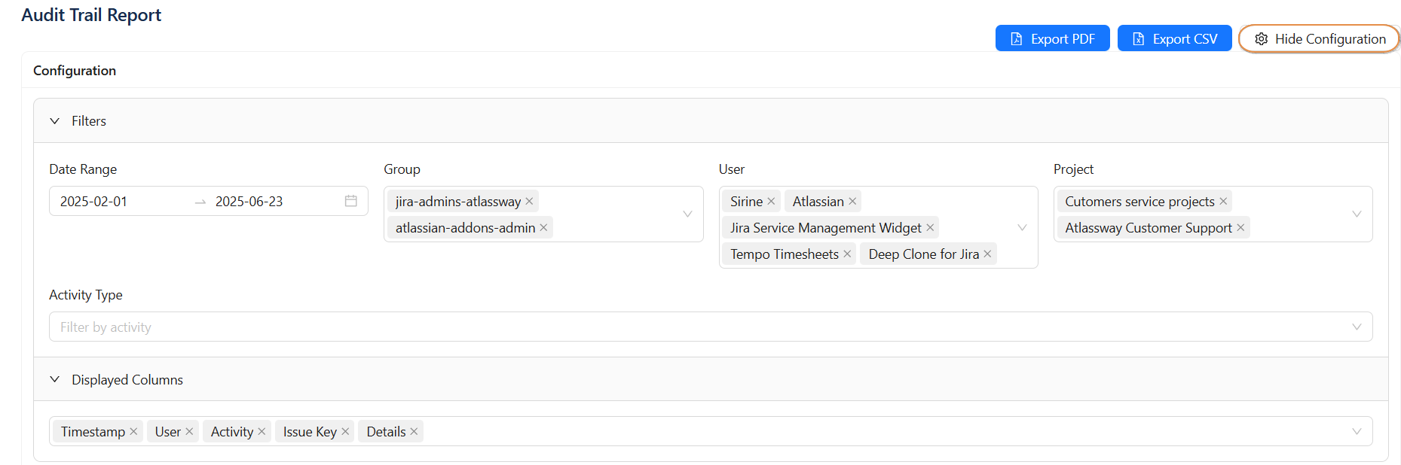Click Hide Configuration button
The width and height of the screenshot is (1401, 465).
[1319, 38]
